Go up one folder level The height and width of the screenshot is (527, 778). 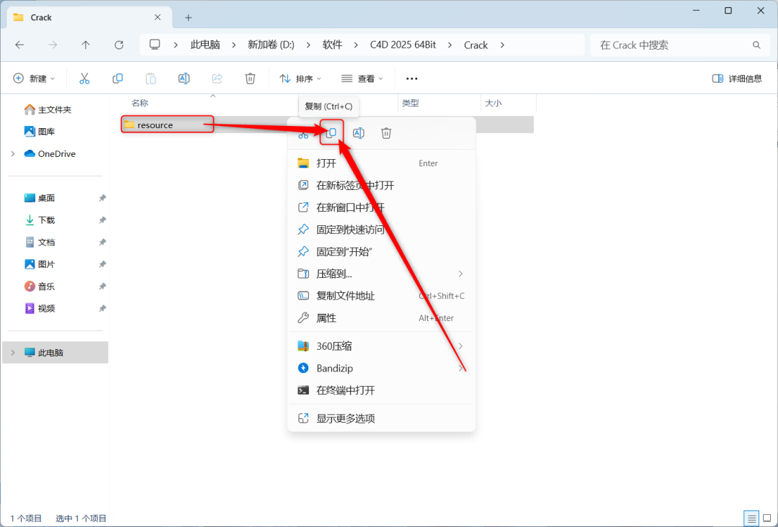pos(85,45)
